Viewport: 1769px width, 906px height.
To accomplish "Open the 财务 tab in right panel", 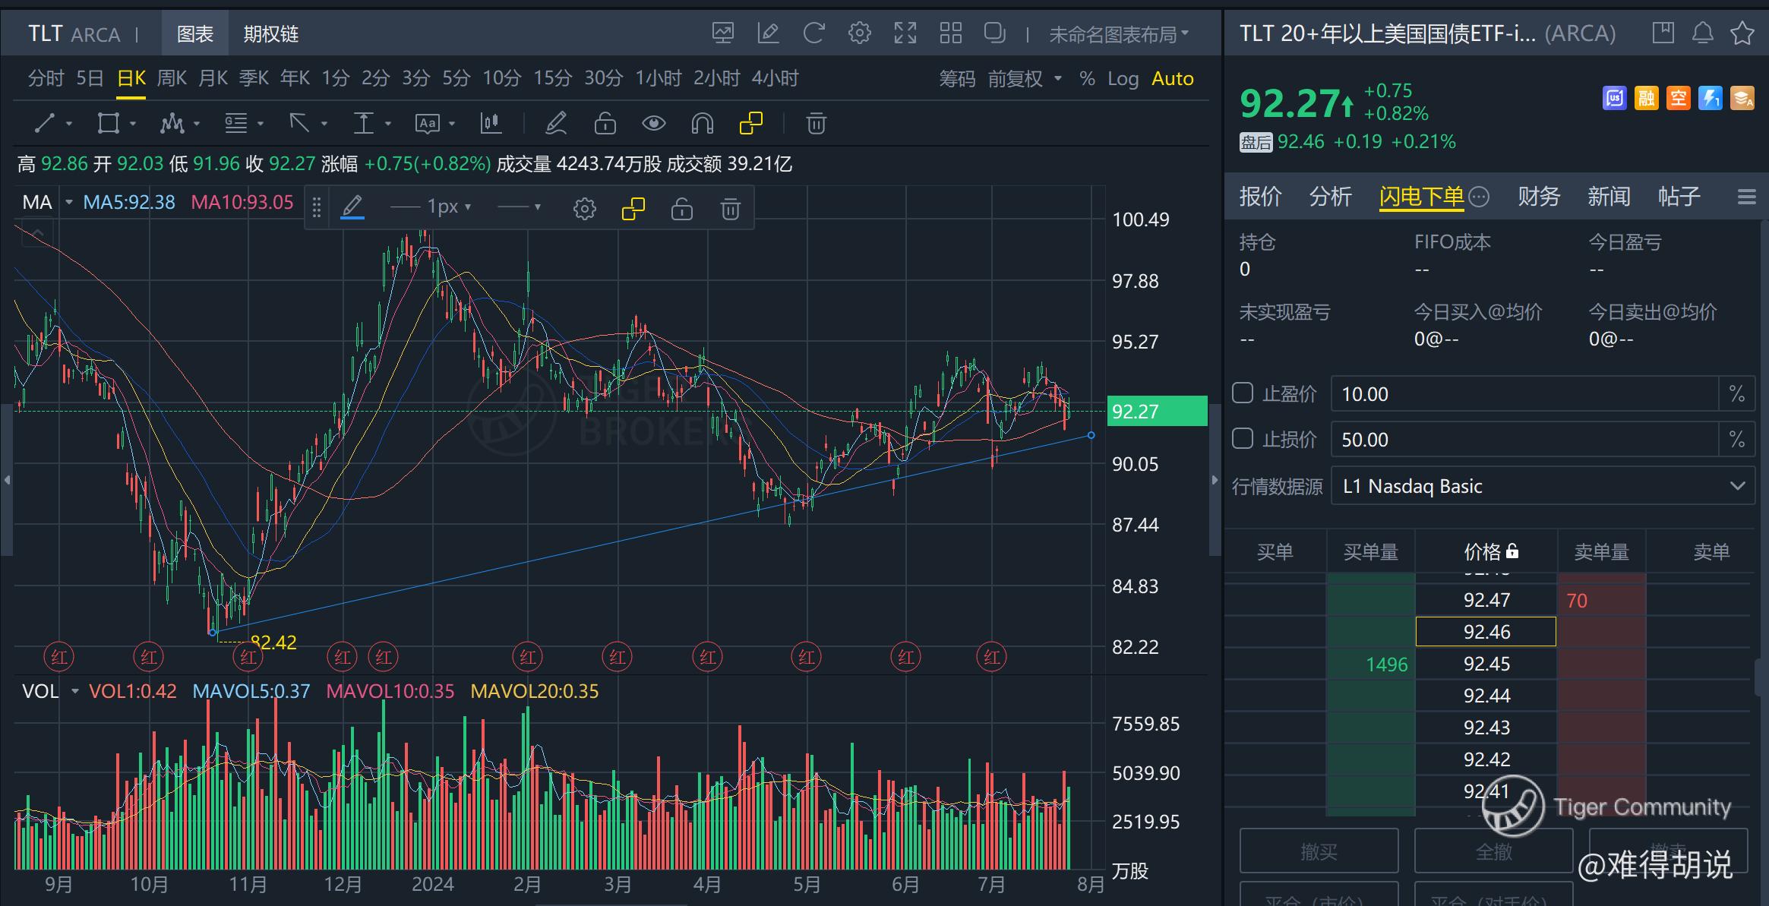I will point(1538,197).
